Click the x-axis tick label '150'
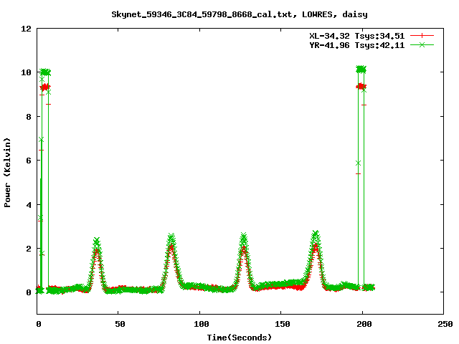The width and height of the screenshot is (459, 344). 283,324
